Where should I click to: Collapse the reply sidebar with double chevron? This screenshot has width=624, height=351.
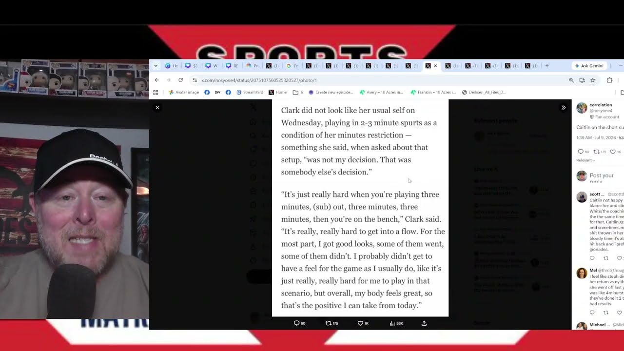564,108
